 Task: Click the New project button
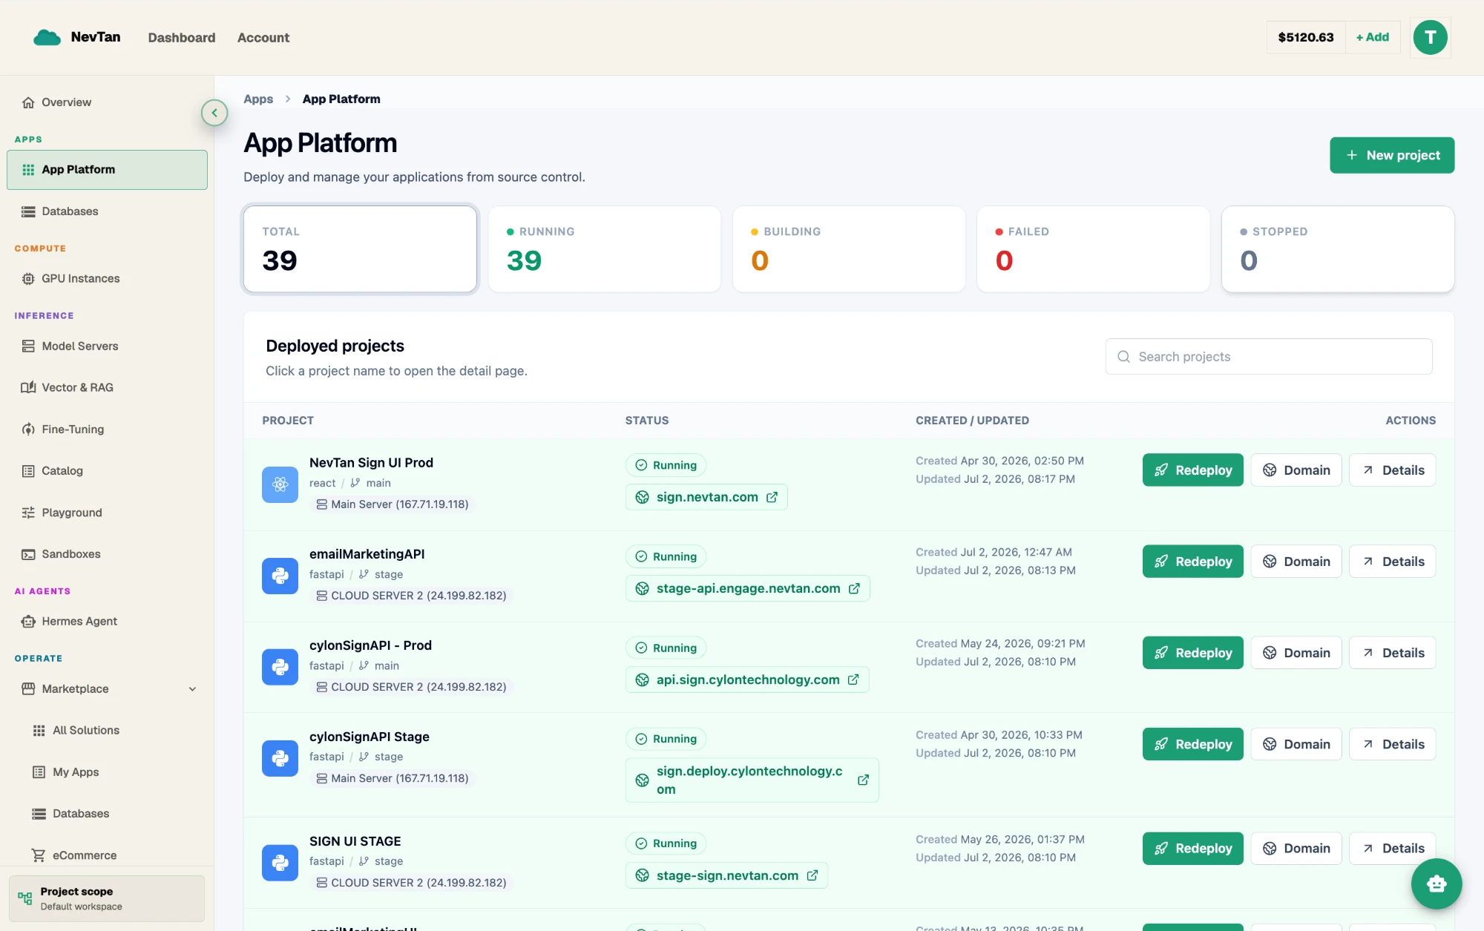(1392, 155)
